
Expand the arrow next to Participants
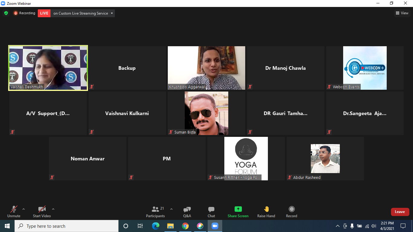pos(171,209)
